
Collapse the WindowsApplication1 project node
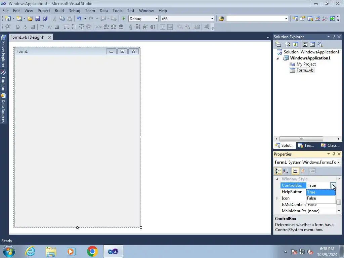coord(277,58)
